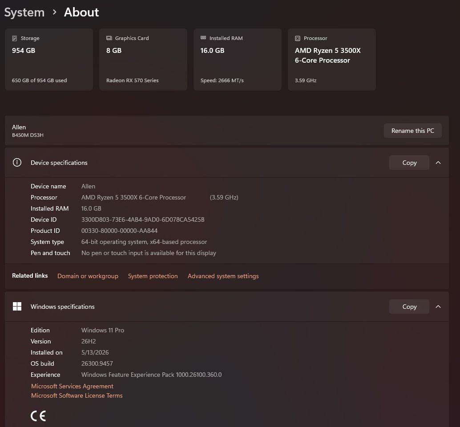Screen dimensions: 460x427
Task: Click the No pen or touch input text
Action: tap(149, 253)
